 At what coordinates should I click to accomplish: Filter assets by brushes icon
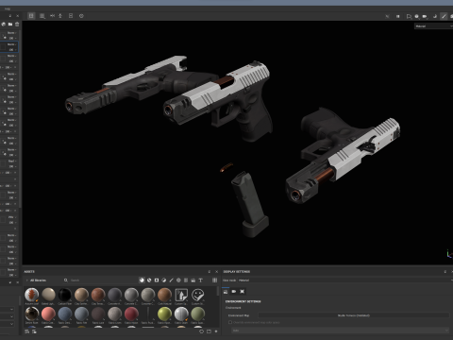coord(171,280)
